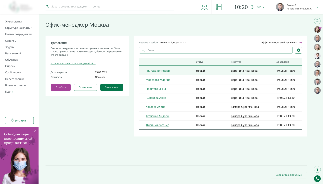The image size is (323, 184).
Task: Open candidate Ткаченко Андрей
Action: [157, 116]
